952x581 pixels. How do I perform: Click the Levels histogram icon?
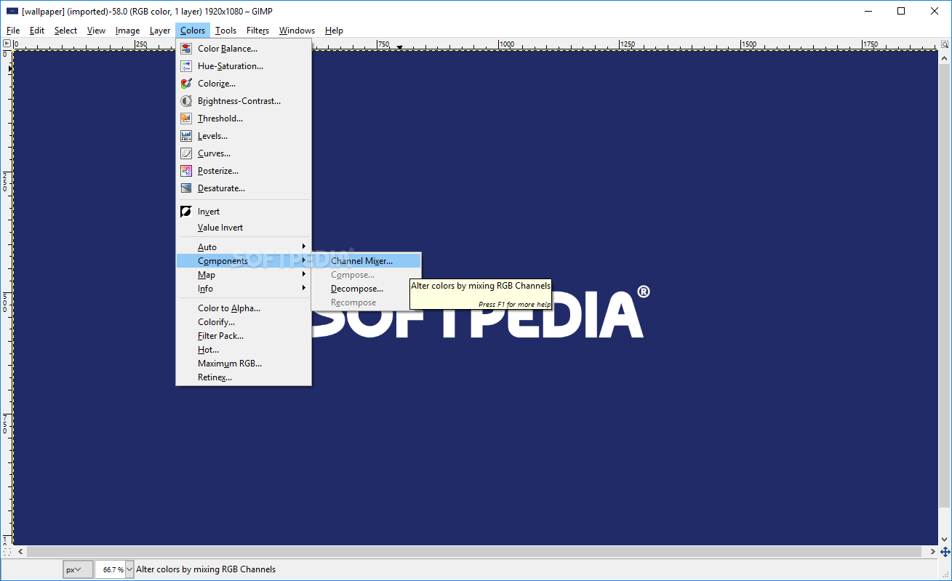(x=185, y=136)
